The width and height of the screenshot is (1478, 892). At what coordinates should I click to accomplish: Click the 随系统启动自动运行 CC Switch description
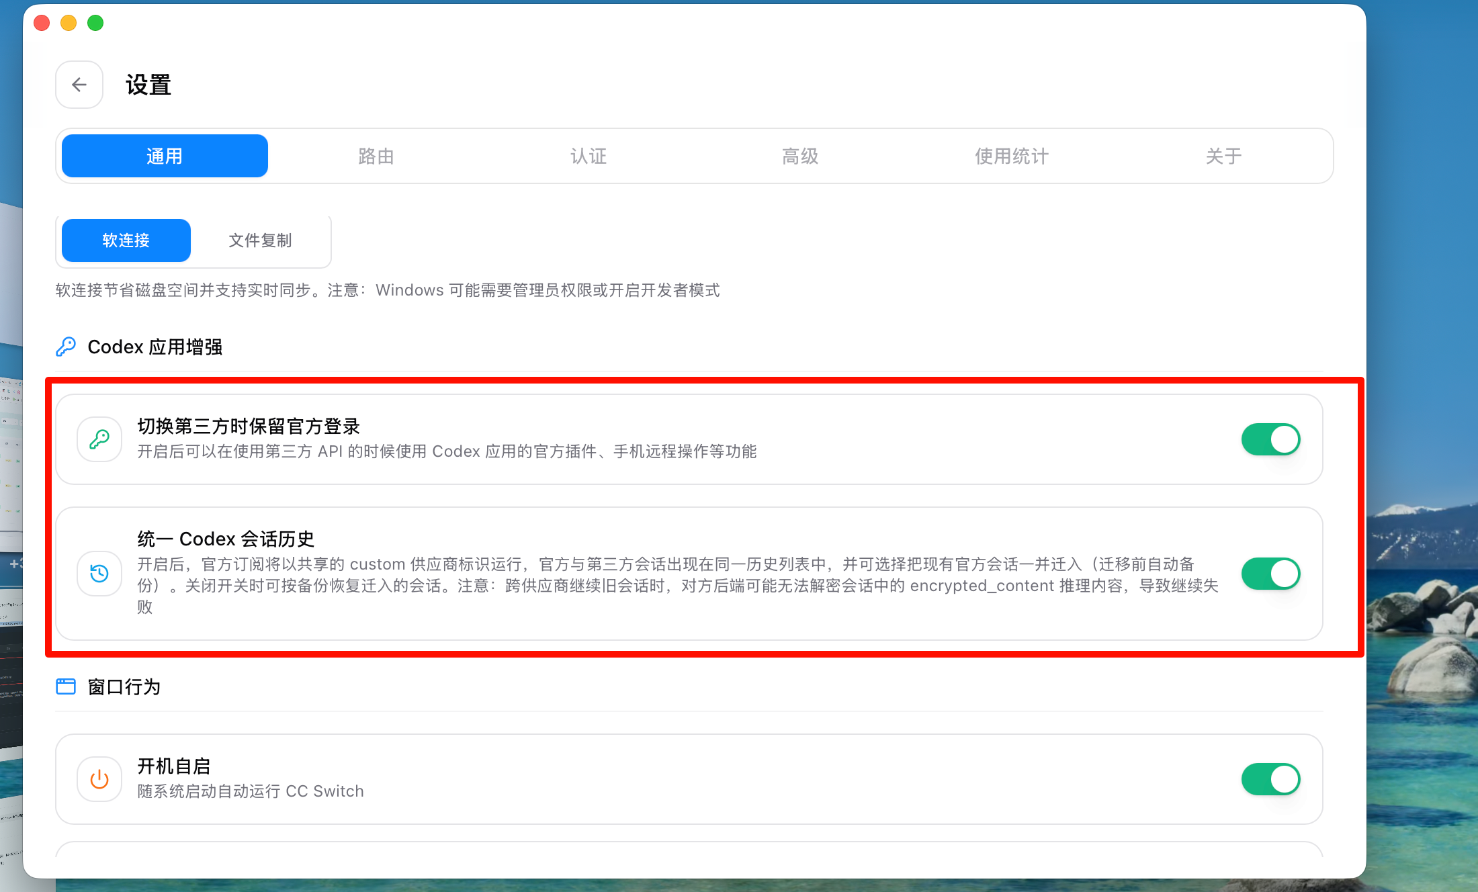coord(251,791)
